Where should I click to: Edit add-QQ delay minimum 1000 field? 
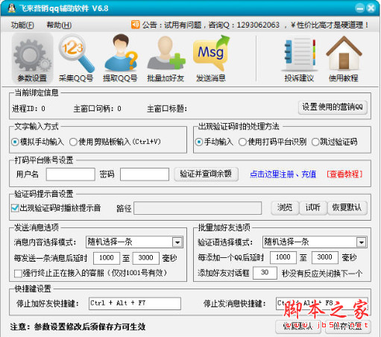pyautogui.click(x=283, y=257)
